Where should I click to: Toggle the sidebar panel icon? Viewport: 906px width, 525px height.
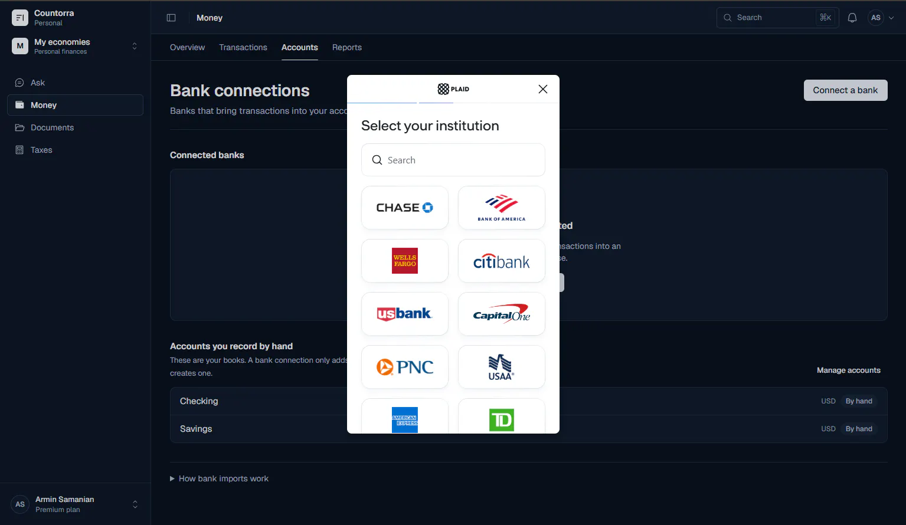[171, 18]
